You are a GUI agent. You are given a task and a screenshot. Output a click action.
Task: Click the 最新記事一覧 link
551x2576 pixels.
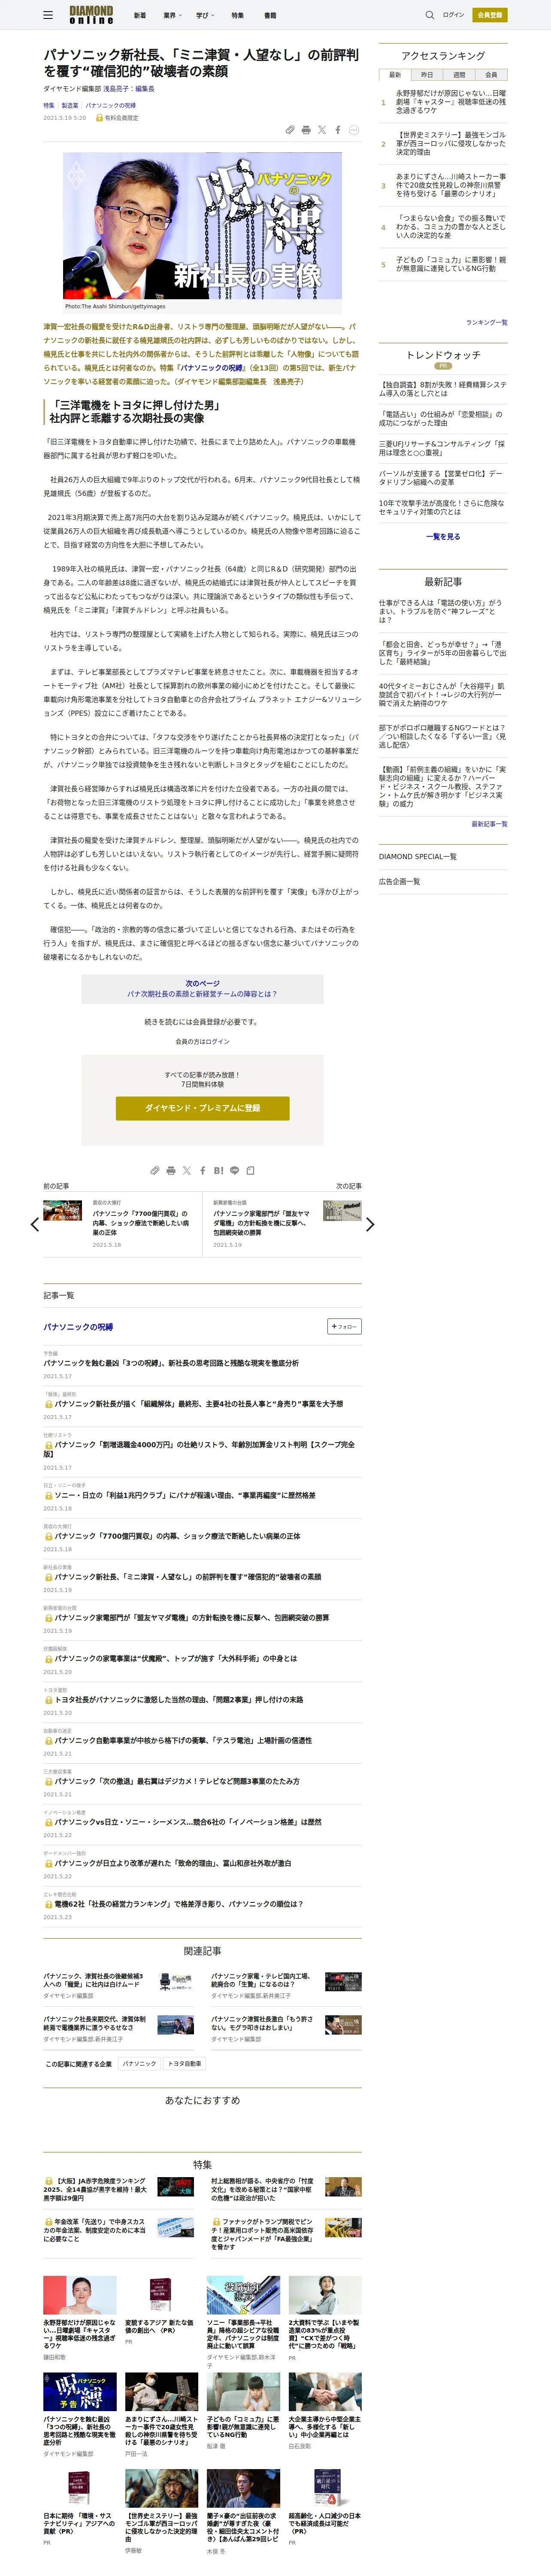point(489,824)
